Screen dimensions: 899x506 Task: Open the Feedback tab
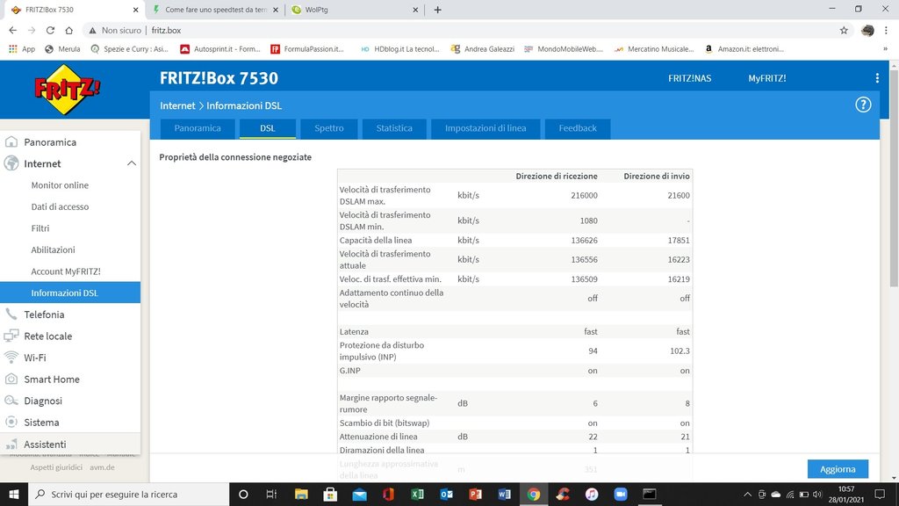(x=578, y=128)
